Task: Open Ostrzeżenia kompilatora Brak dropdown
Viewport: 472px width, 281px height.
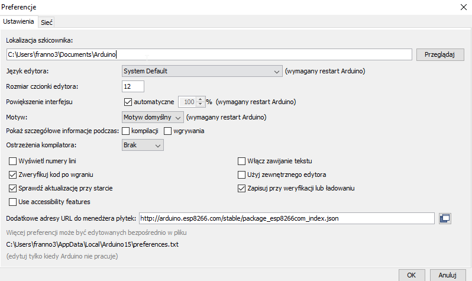Action: coord(143,145)
